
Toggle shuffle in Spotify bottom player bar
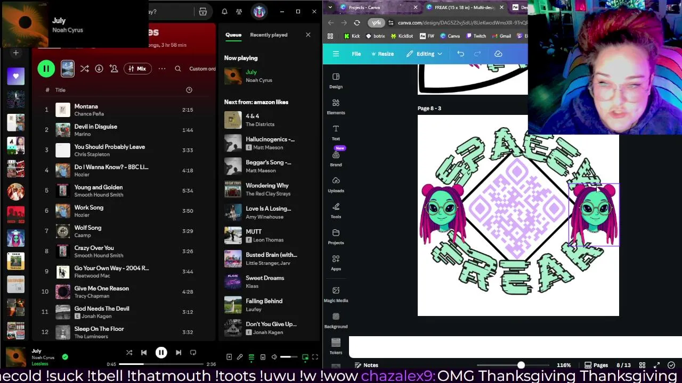click(129, 353)
